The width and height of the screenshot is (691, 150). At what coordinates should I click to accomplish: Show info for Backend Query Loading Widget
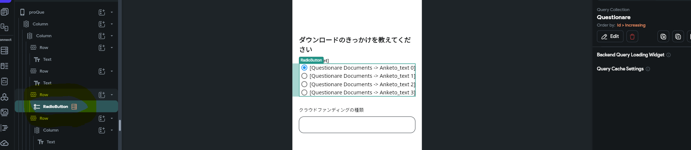[x=668, y=55]
